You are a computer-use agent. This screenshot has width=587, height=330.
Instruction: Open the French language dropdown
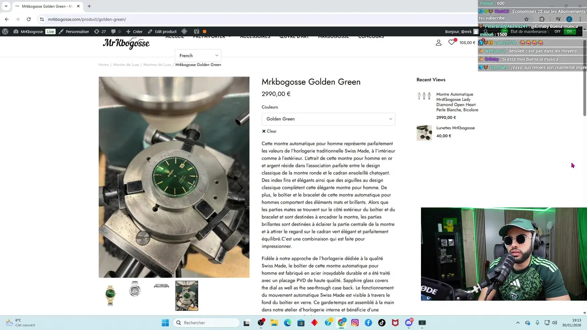click(198, 55)
